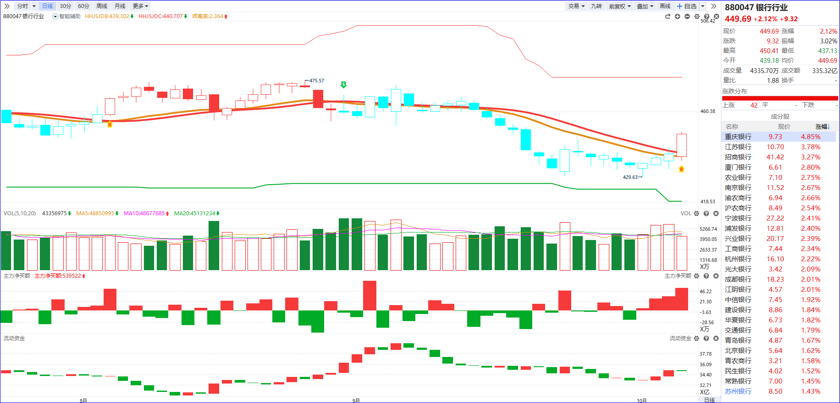Click the 日线 label at bottom right
840x403 pixels.
(x=709, y=400)
